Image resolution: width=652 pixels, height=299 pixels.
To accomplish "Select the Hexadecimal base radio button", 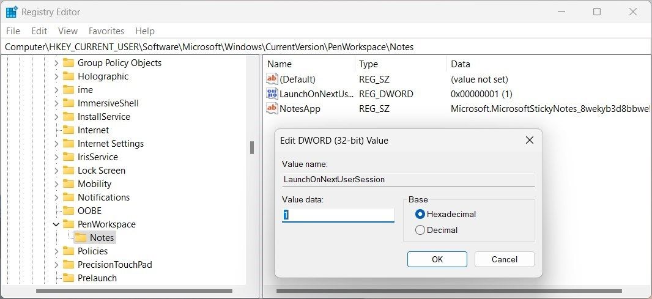I will tap(420, 214).
